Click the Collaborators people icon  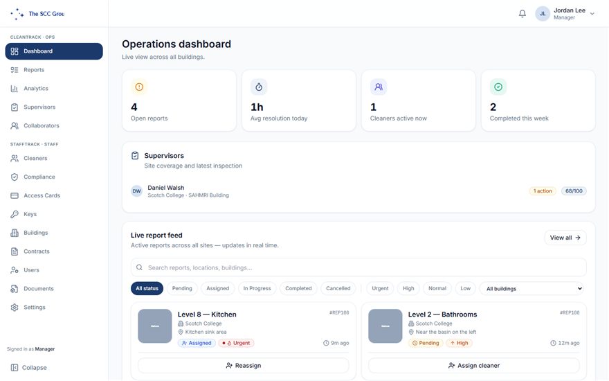tap(15, 126)
